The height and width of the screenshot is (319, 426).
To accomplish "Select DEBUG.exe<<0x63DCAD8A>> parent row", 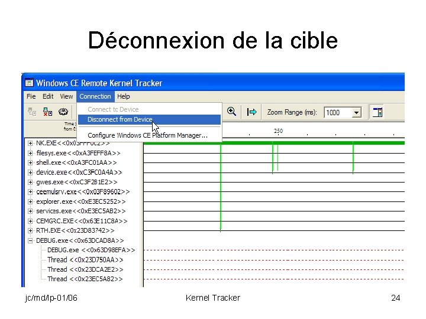I will pyautogui.click(x=80, y=240).
